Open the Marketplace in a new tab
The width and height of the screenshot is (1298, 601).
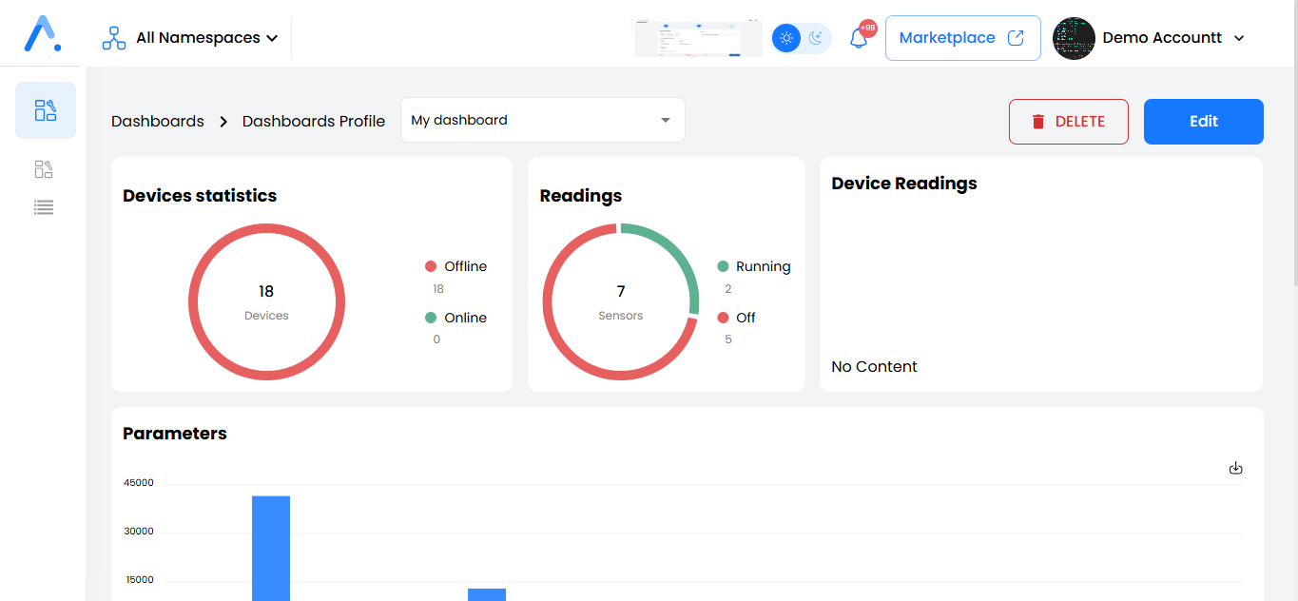tap(961, 37)
